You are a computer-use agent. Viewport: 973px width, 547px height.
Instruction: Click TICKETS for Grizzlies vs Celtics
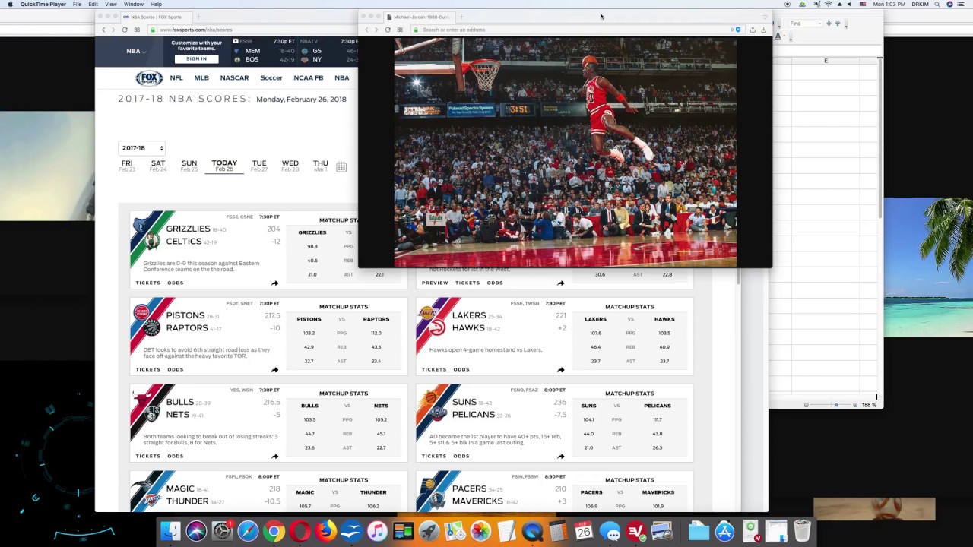tap(148, 283)
